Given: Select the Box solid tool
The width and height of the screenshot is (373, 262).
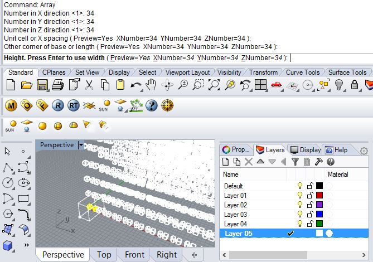Looking at the screenshot, I should coord(8,245).
